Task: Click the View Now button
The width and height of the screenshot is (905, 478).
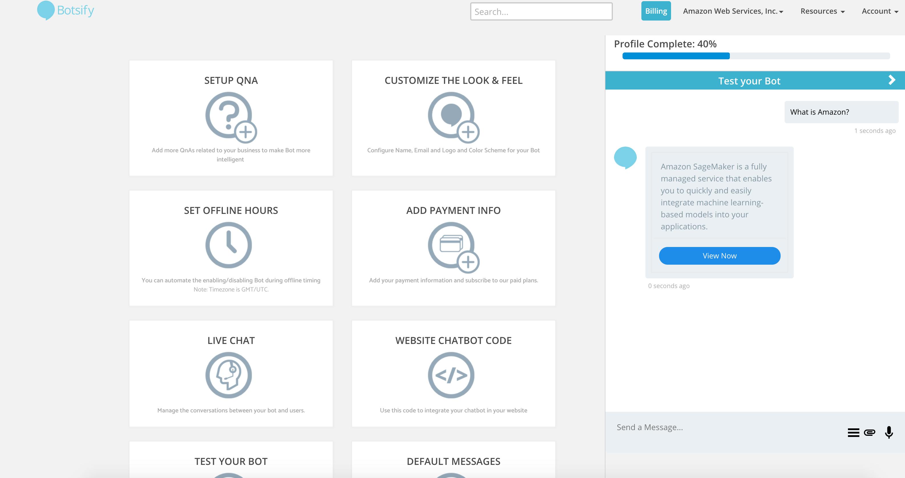Action: click(x=720, y=256)
